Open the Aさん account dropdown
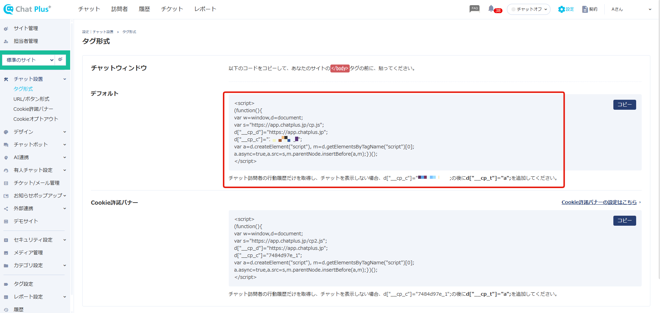The image size is (660, 313). 631,9
